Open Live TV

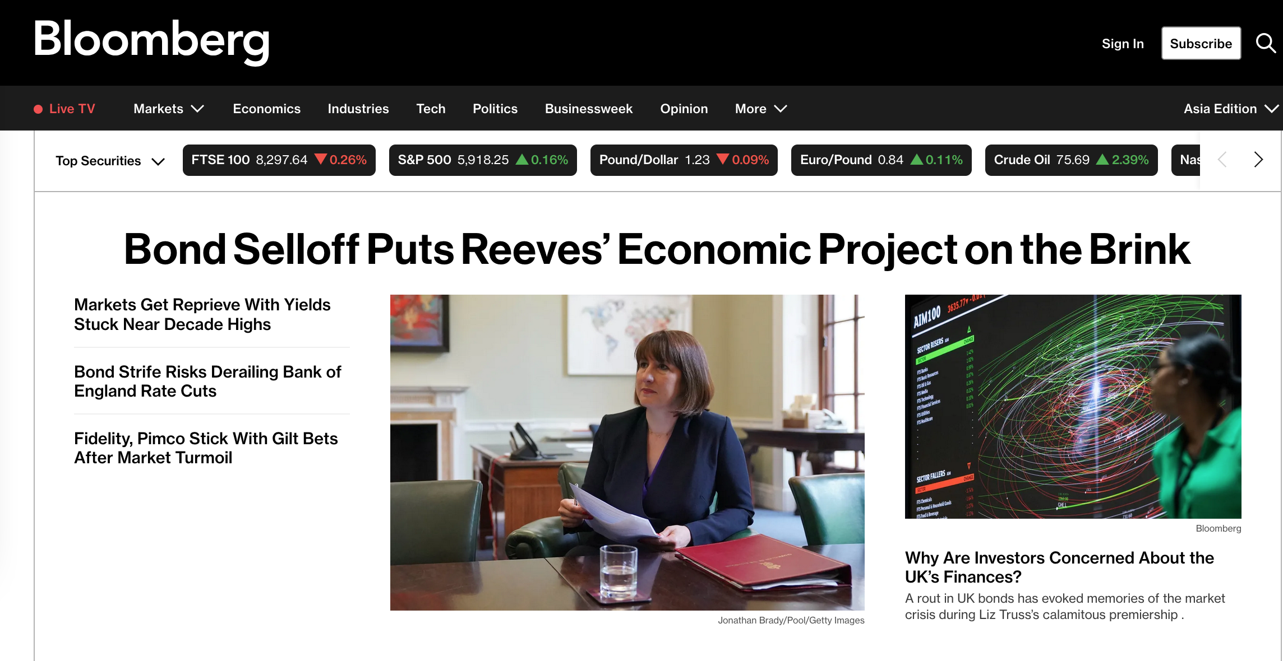coord(64,109)
